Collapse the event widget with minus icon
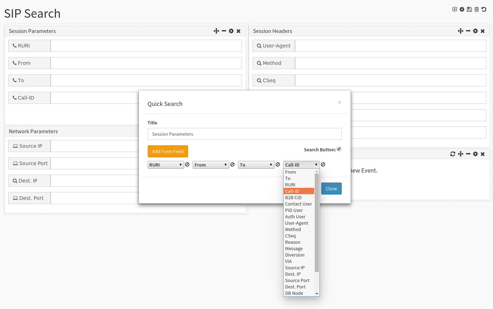493x309 pixels. (468, 154)
